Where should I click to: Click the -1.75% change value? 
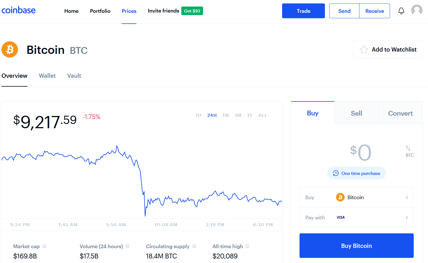(91, 117)
